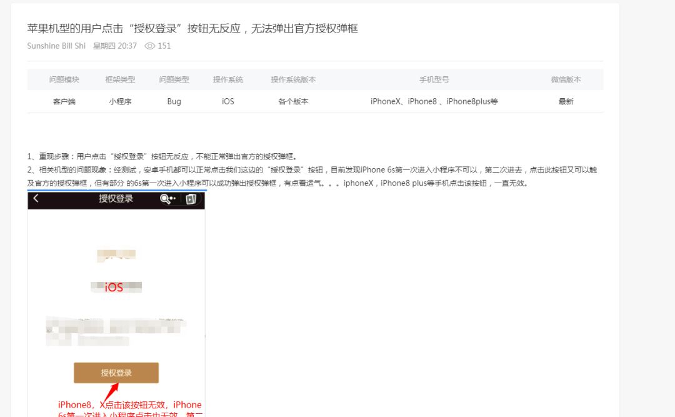Click the Bug table cell
The width and height of the screenshot is (675, 417).
[174, 102]
